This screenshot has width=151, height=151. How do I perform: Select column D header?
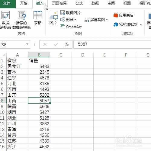click(83, 55)
